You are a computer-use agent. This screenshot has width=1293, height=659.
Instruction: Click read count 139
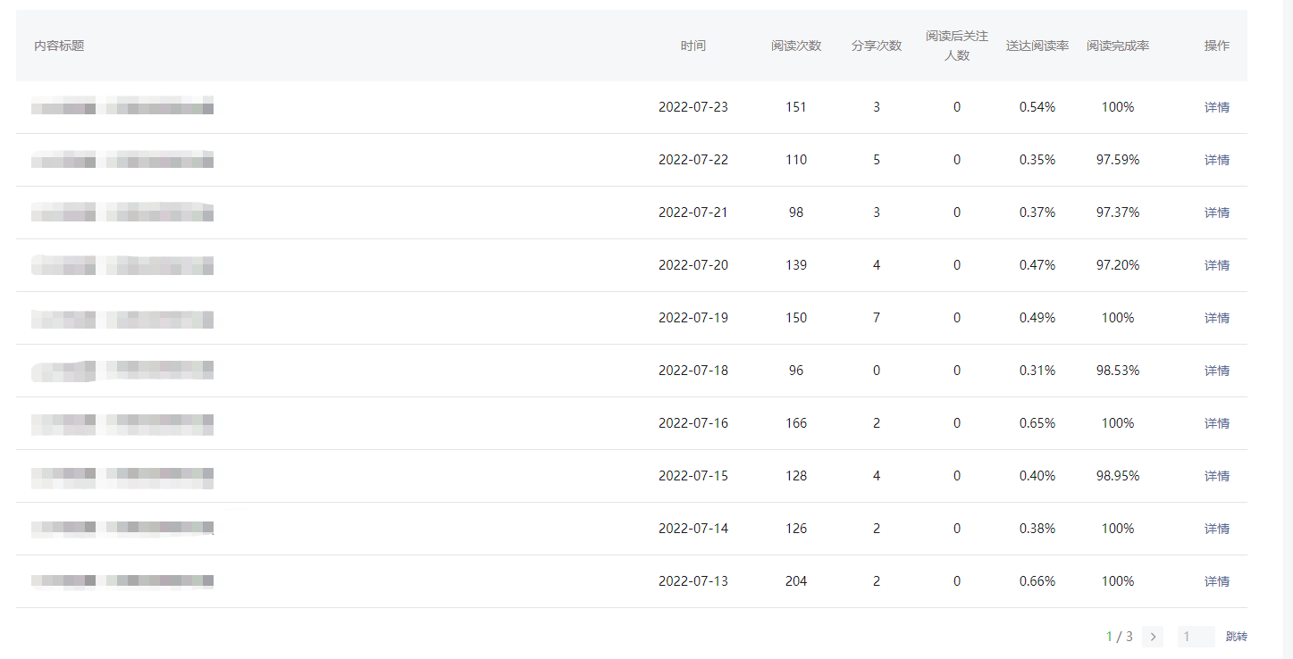click(x=796, y=265)
